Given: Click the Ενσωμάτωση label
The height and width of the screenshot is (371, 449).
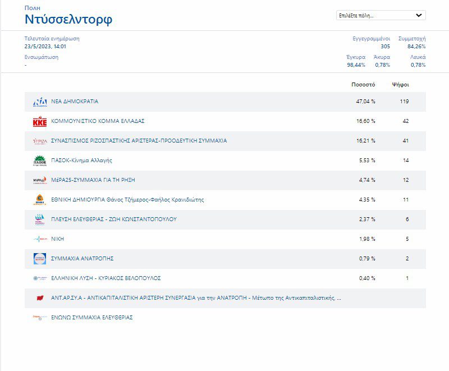Looking at the screenshot, I should tap(41, 57).
